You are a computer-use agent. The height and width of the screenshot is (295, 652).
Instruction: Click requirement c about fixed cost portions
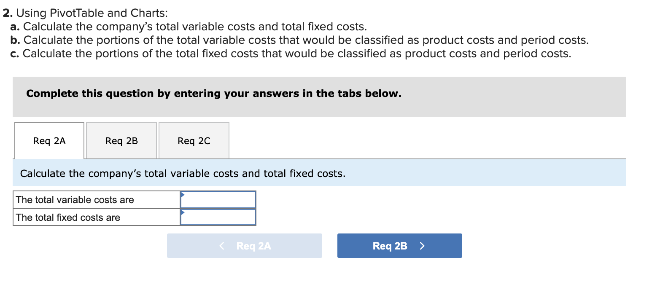coord(291,54)
